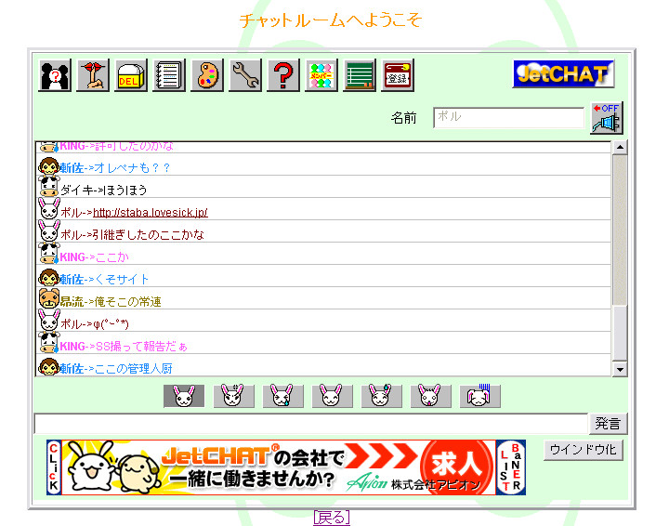Click the 戻る back link
The height and width of the screenshot is (526, 669).
332,518
